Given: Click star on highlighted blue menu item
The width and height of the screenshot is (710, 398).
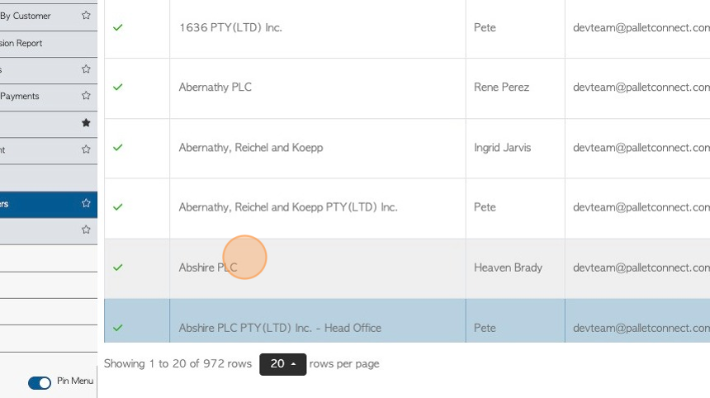Looking at the screenshot, I should click(86, 203).
